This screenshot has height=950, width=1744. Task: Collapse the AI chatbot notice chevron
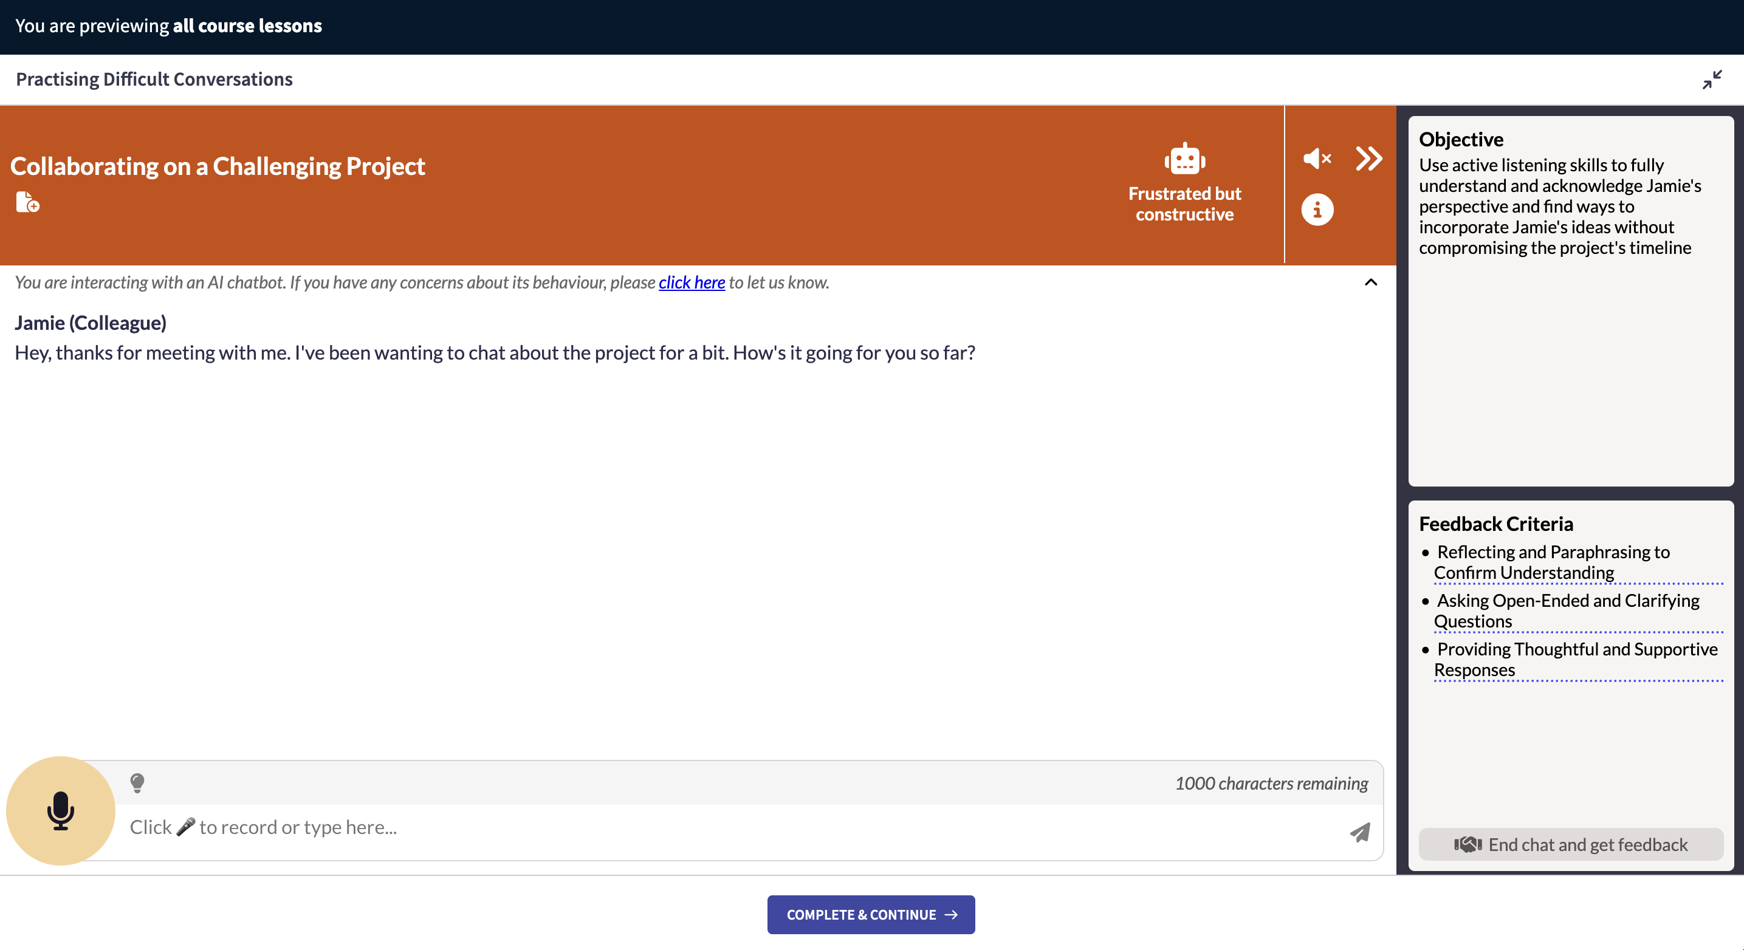[1370, 282]
